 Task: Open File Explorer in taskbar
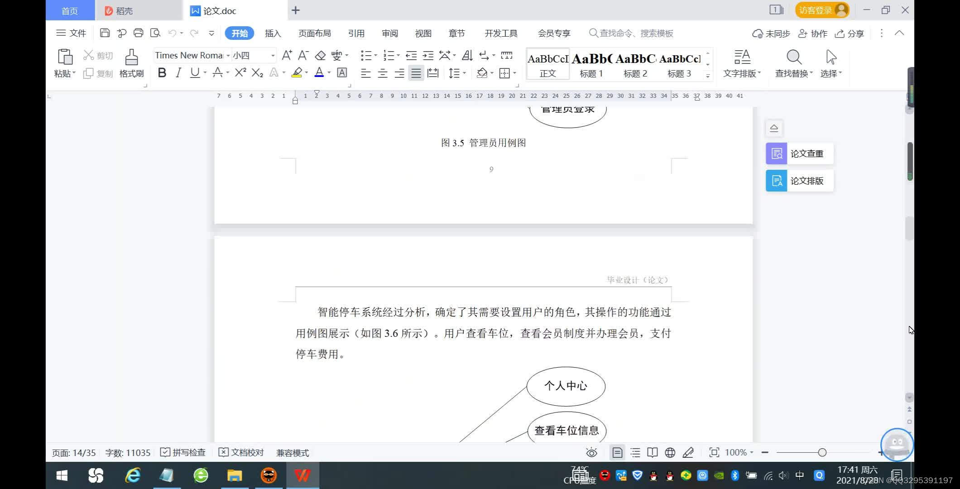click(235, 475)
